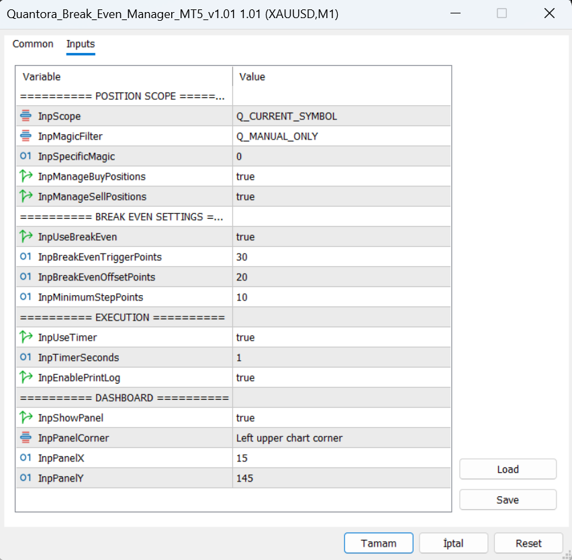The image size is (572, 560).
Task: Click the integer icon beside InpSpecificMagic
Action: pos(26,156)
